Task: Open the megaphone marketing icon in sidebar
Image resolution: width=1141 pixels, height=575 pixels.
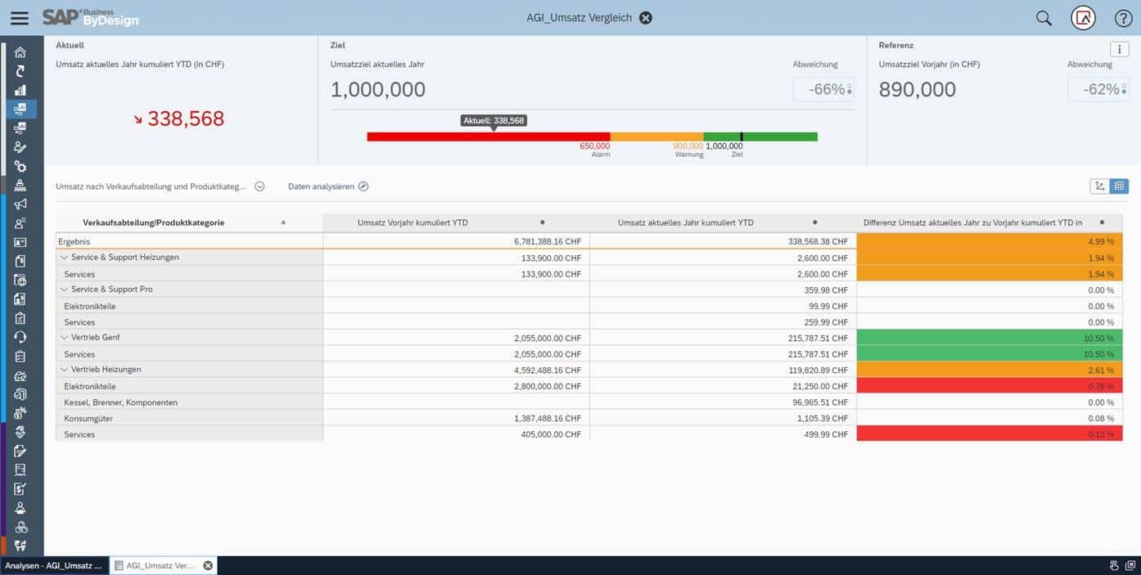Action: (x=20, y=204)
